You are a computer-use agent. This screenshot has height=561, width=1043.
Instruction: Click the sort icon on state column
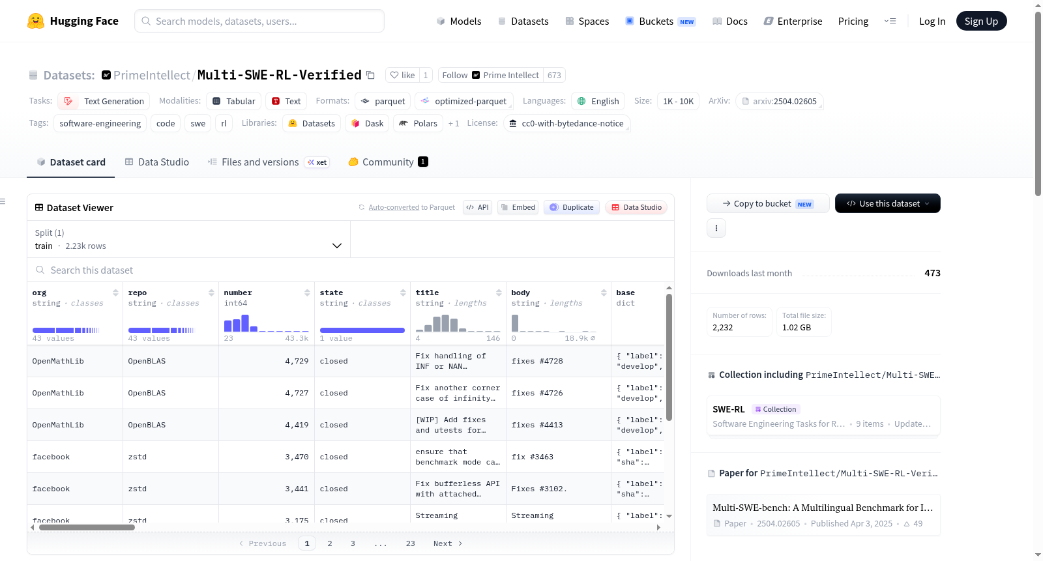click(x=403, y=293)
